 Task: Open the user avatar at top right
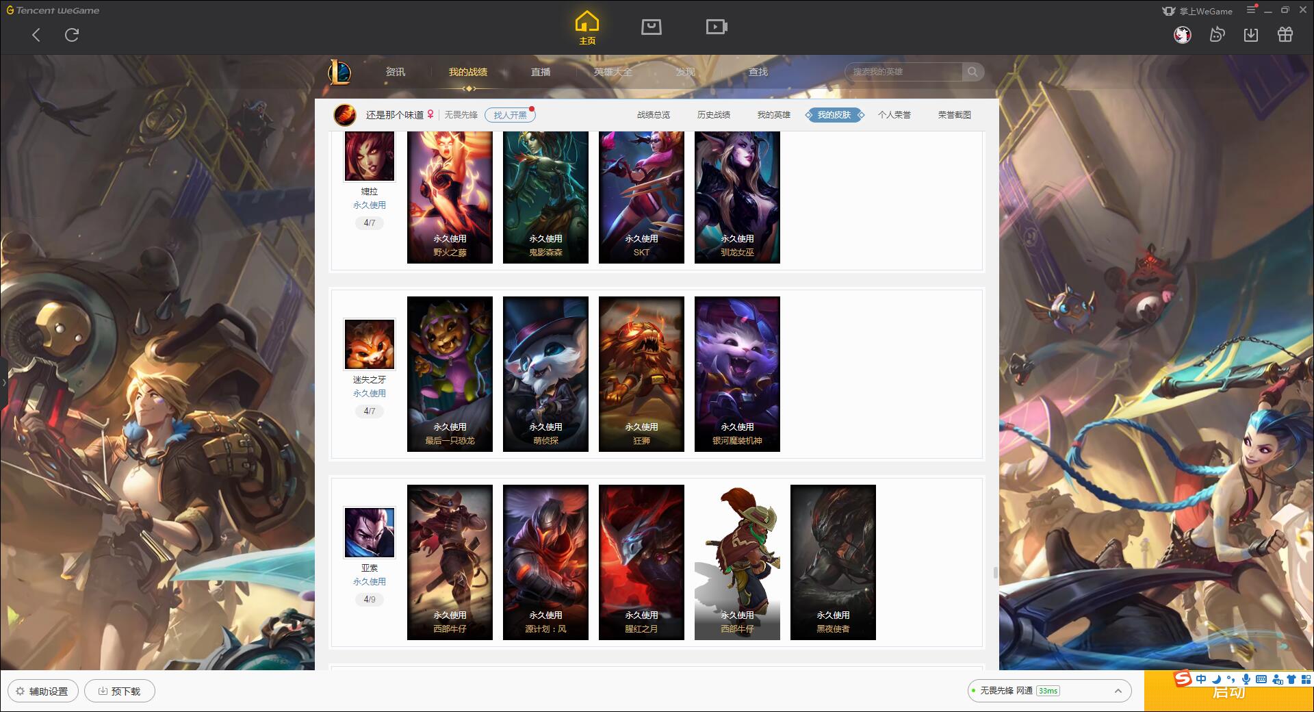point(1182,35)
